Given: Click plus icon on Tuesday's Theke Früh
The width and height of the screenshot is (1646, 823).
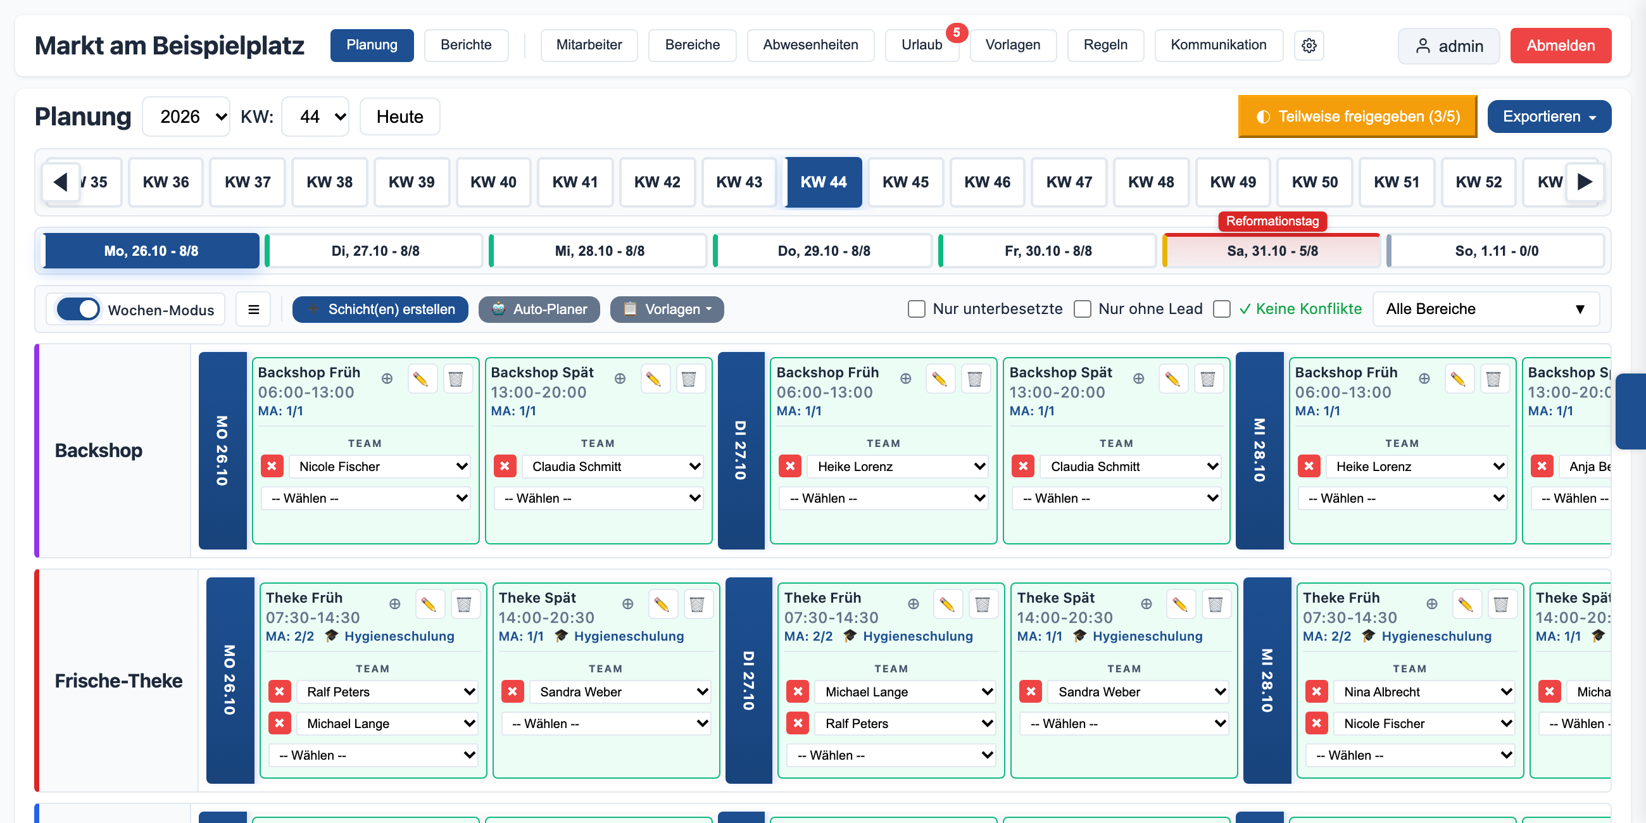Looking at the screenshot, I should click(913, 604).
